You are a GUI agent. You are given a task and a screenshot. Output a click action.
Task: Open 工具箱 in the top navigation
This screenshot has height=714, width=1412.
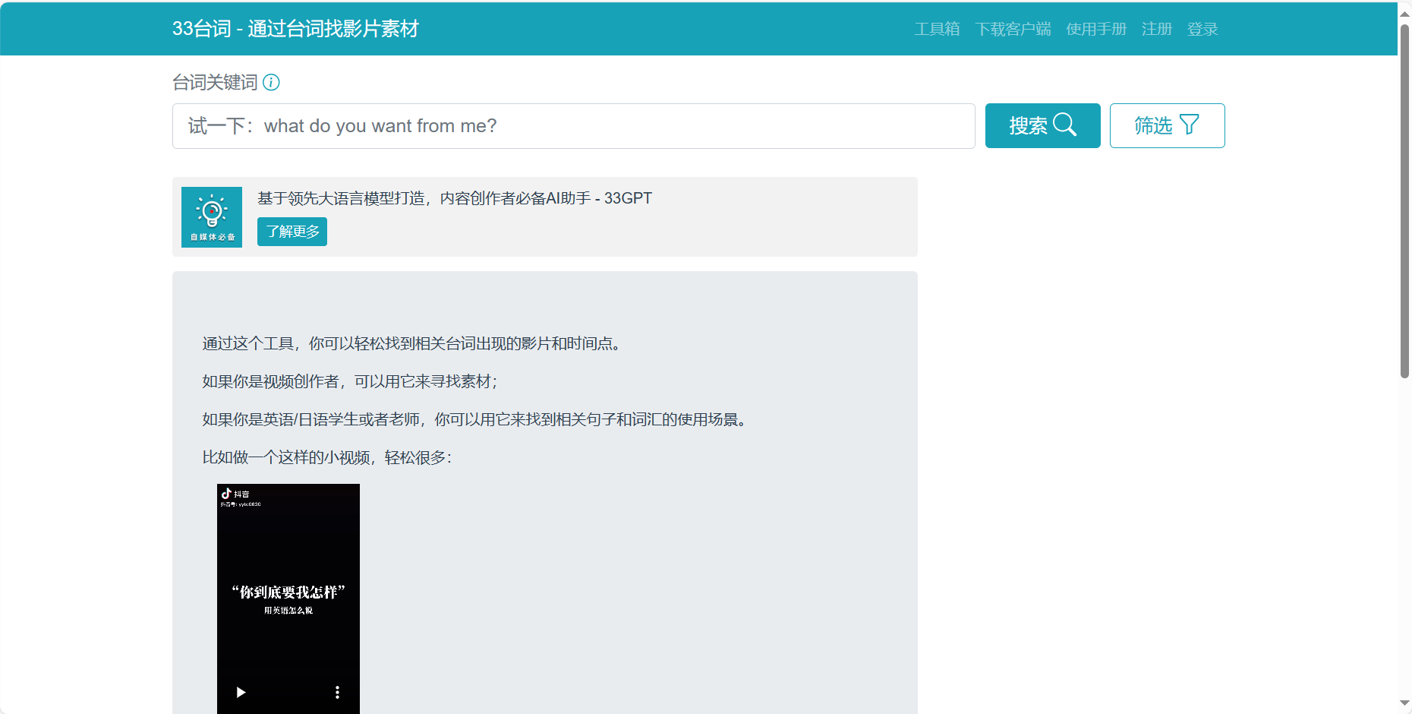point(937,29)
